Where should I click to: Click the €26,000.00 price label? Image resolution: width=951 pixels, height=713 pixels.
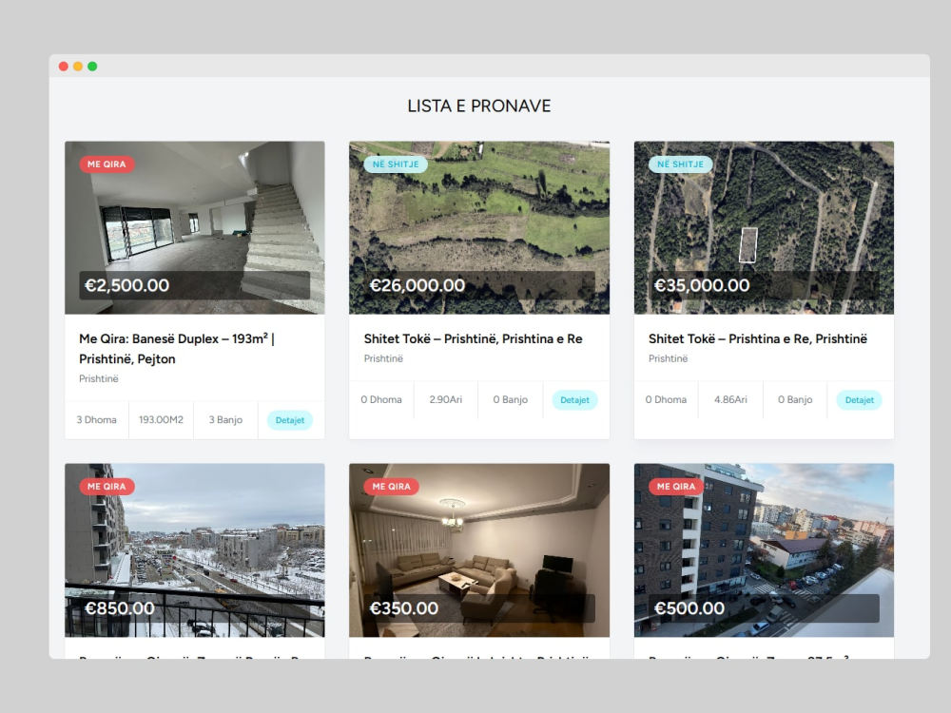(417, 285)
